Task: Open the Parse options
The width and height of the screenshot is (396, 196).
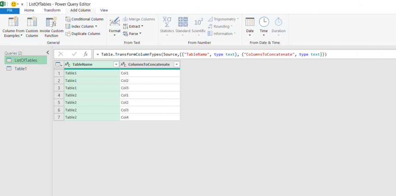Action: 132,33
